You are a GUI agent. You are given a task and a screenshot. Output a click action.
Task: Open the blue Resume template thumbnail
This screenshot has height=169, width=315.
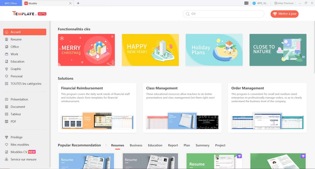86,161
